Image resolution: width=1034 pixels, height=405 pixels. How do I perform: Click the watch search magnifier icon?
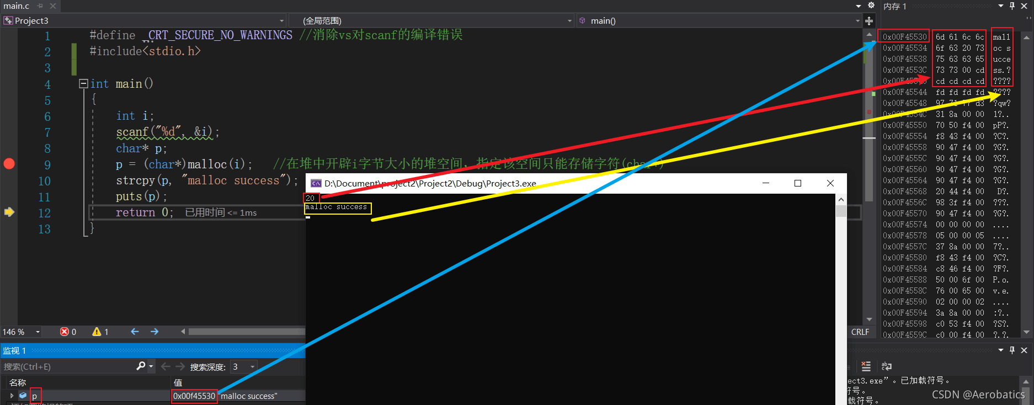pyautogui.click(x=141, y=366)
